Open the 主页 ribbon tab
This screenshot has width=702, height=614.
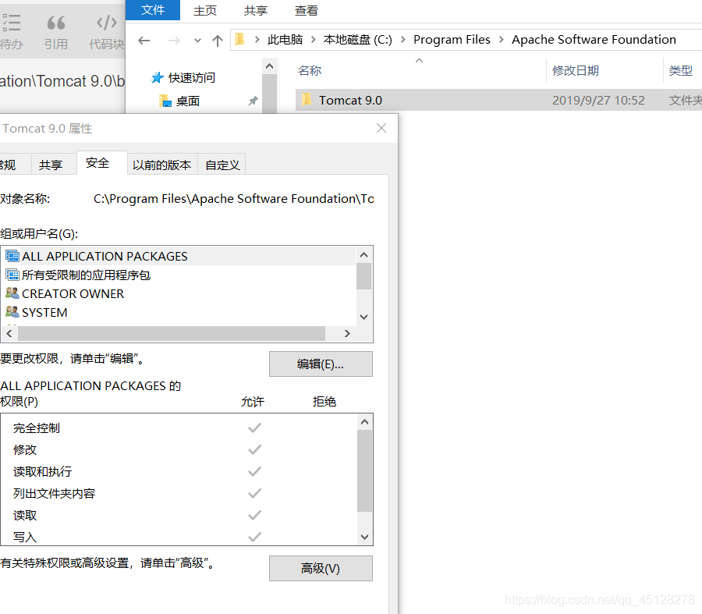click(x=205, y=10)
